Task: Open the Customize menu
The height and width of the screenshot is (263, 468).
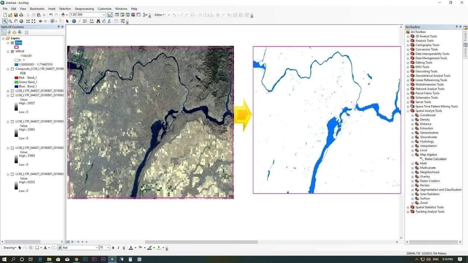Action: click(105, 9)
